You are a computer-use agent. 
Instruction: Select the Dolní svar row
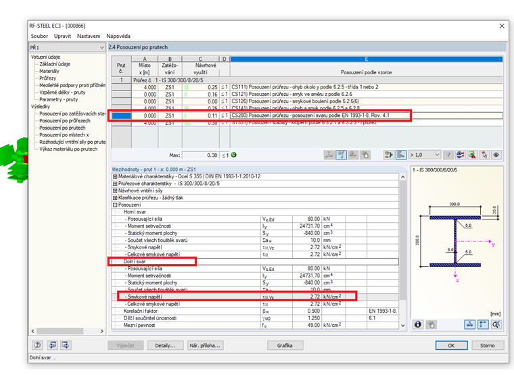click(x=255, y=261)
